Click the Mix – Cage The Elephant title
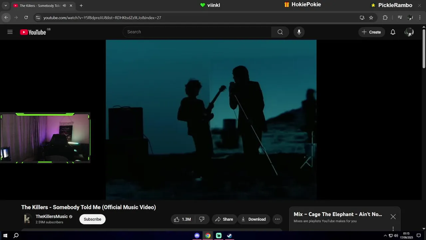 coord(338,214)
